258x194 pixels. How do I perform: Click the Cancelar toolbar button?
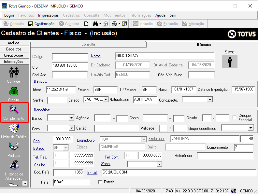tap(69, 24)
